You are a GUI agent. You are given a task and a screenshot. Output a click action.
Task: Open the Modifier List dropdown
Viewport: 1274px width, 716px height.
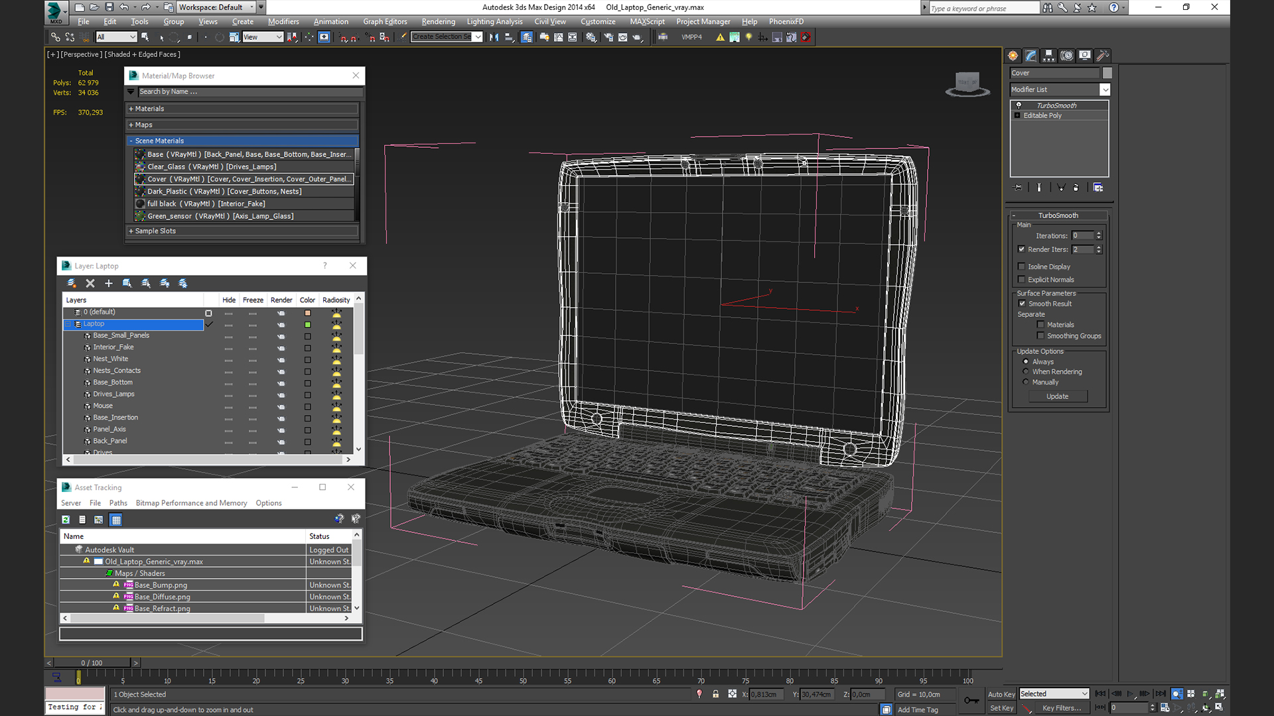click(x=1105, y=89)
